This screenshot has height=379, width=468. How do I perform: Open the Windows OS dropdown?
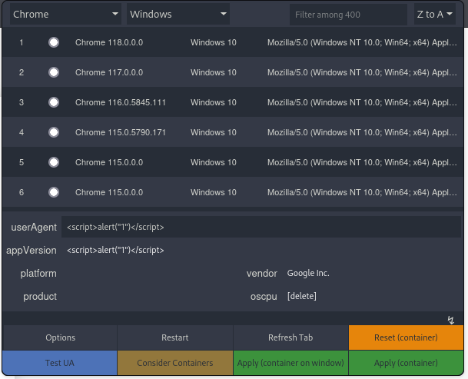click(178, 14)
